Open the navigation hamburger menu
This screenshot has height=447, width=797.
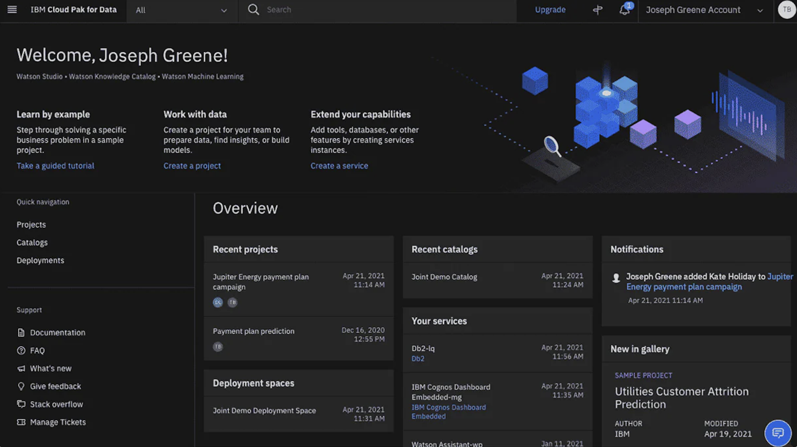[x=12, y=9]
